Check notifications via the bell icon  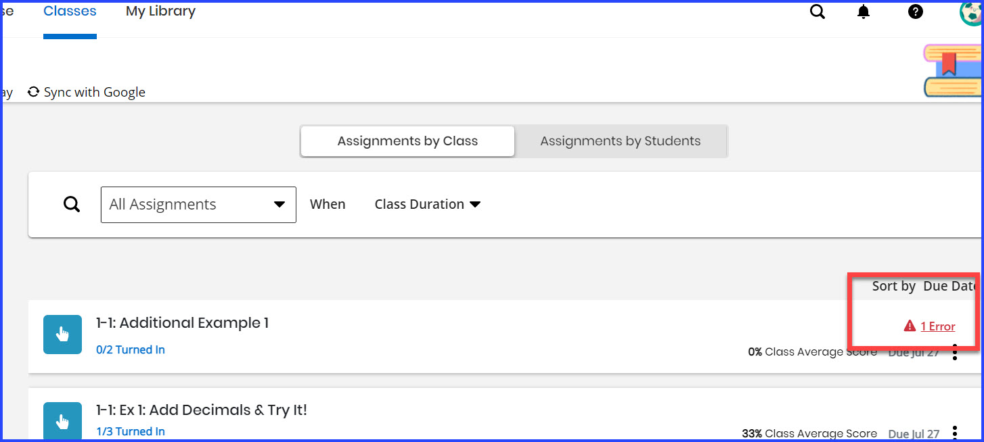(864, 11)
